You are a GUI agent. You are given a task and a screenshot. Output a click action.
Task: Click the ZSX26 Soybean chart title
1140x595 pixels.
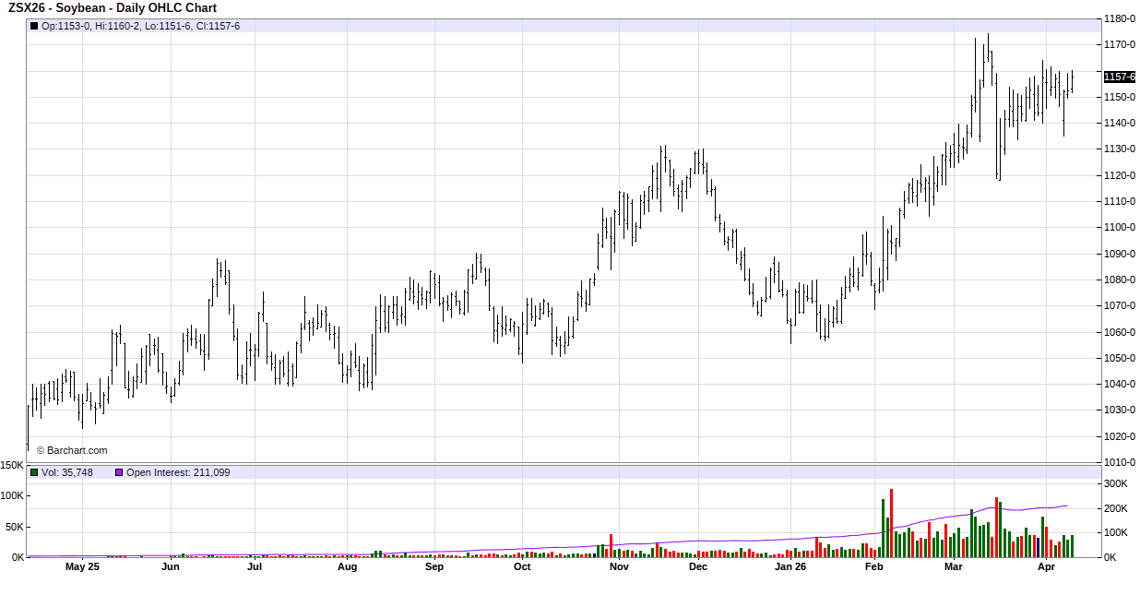pos(112,8)
